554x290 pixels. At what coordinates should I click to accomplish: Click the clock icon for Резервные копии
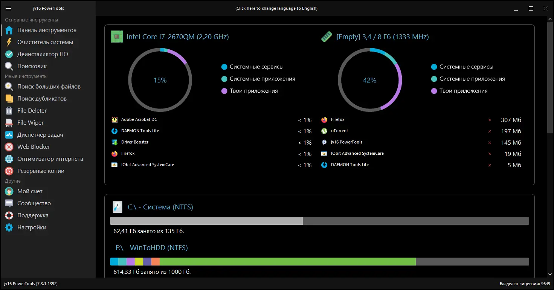click(x=9, y=171)
